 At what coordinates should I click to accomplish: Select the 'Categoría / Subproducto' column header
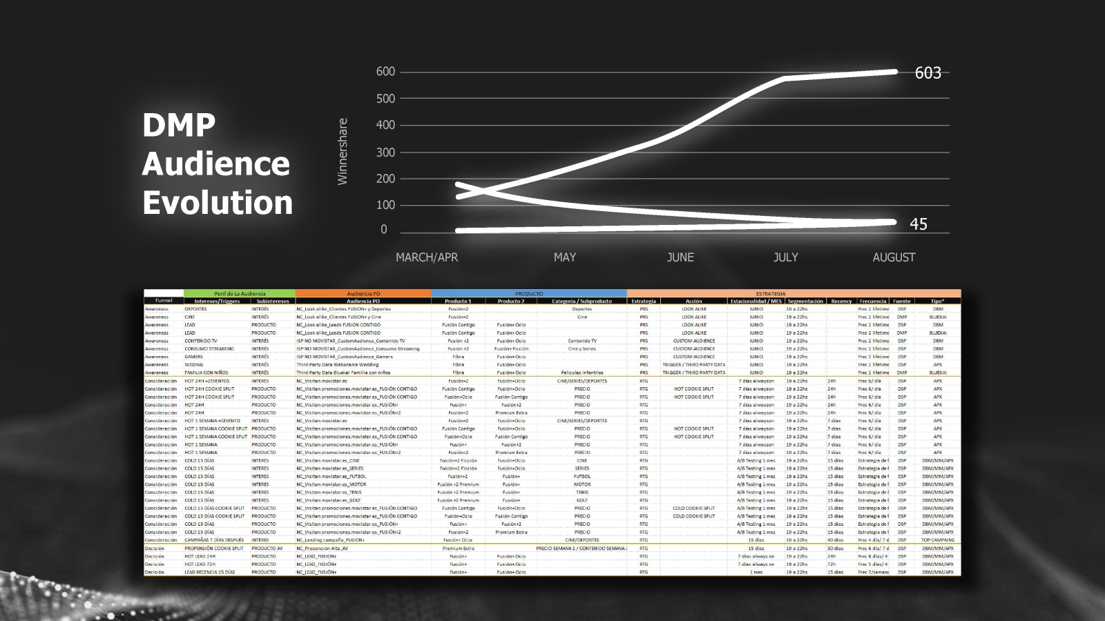(582, 301)
